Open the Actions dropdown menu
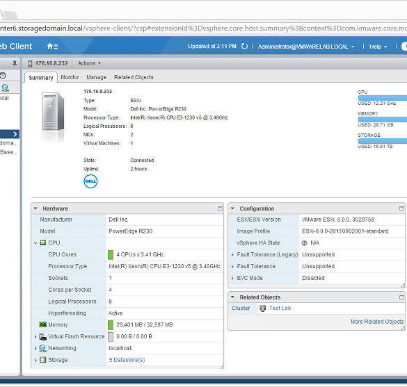Image resolution: width=407 pixels, height=387 pixels. coord(89,63)
